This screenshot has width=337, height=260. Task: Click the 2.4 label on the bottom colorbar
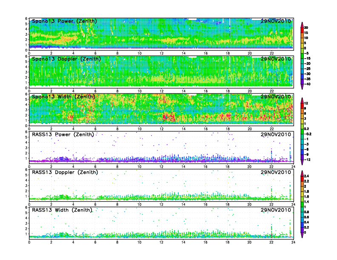pyautogui.click(x=306, y=176)
